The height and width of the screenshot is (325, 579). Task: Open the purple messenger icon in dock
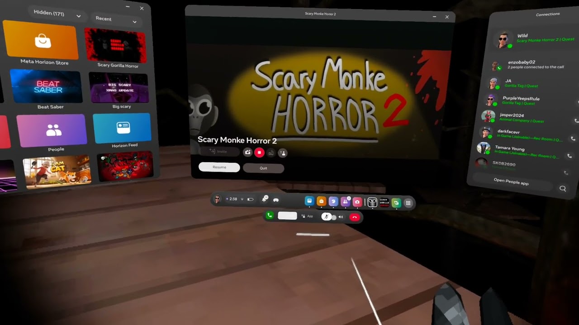333,202
